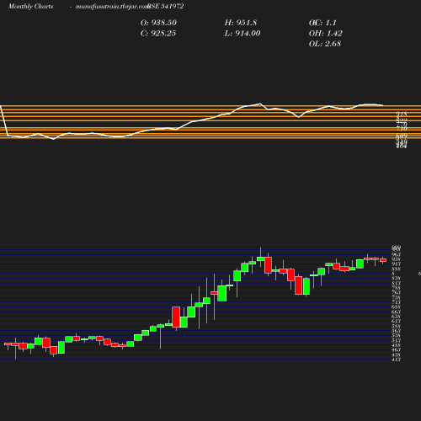Click the low value "L: 914.00"
Screen dimensions: 421x421
[242, 34]
